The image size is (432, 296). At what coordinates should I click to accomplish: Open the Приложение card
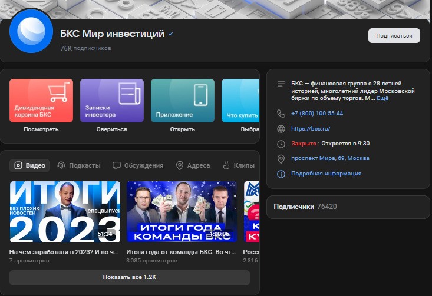point(183,101)
